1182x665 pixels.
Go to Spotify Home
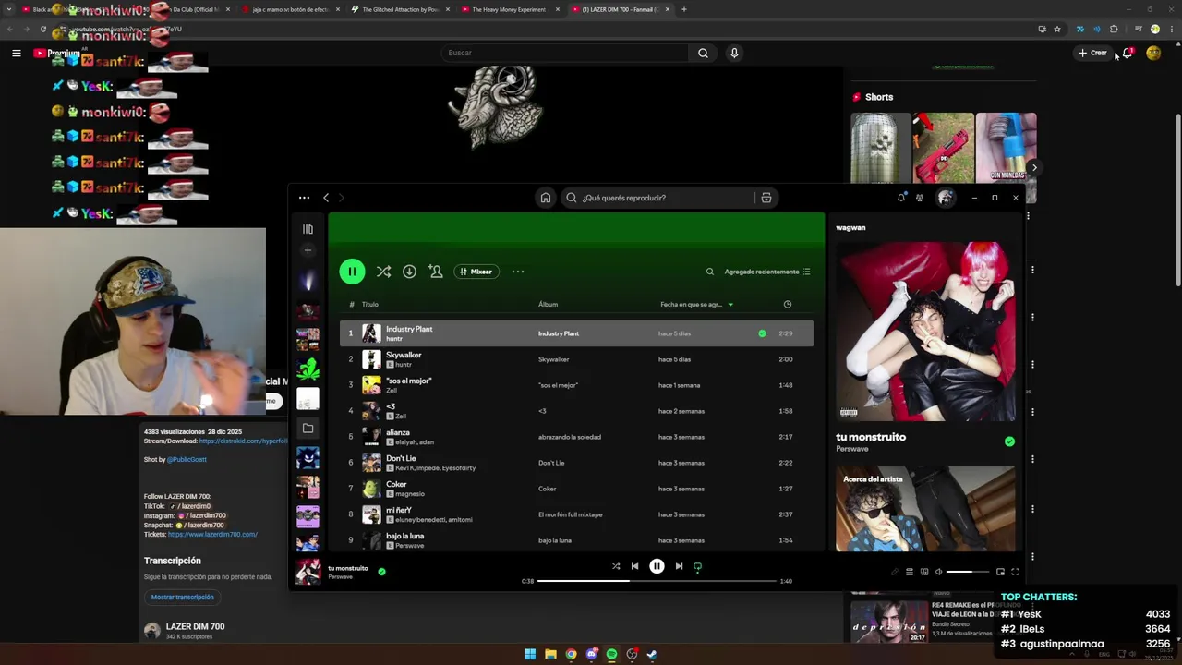[x=546, y=198]
